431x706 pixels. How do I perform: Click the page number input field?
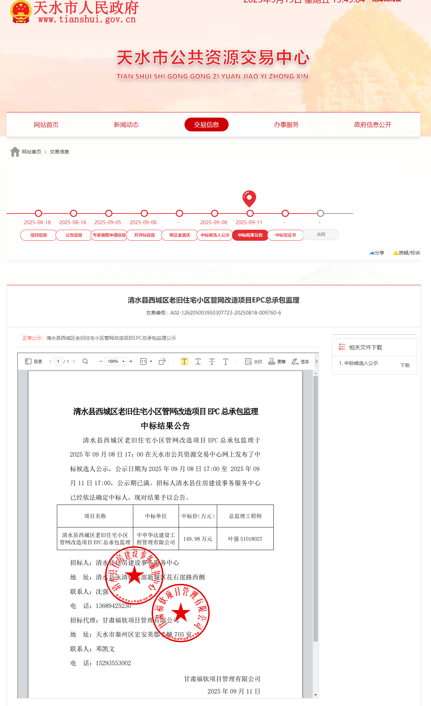pyautogui.click(x=58, y=361)
